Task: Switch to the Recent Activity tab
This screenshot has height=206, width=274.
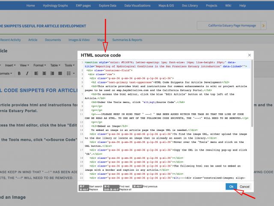Action: coord(10,40)
